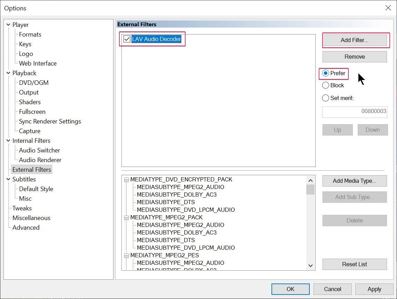Click the Reset List button
Image resolution: width=397 pixels, height=299 pixels.
point(355,264)
